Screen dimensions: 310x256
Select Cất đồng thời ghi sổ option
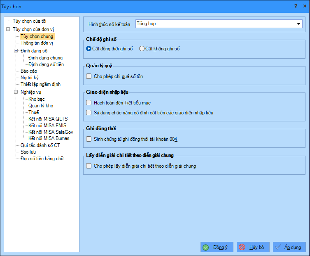pos(110,49)
